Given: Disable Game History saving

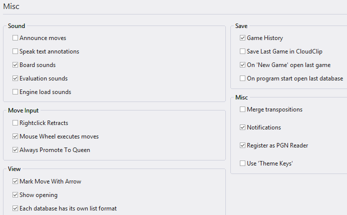Looking at the screenshot, I should (x=243, y=38).
